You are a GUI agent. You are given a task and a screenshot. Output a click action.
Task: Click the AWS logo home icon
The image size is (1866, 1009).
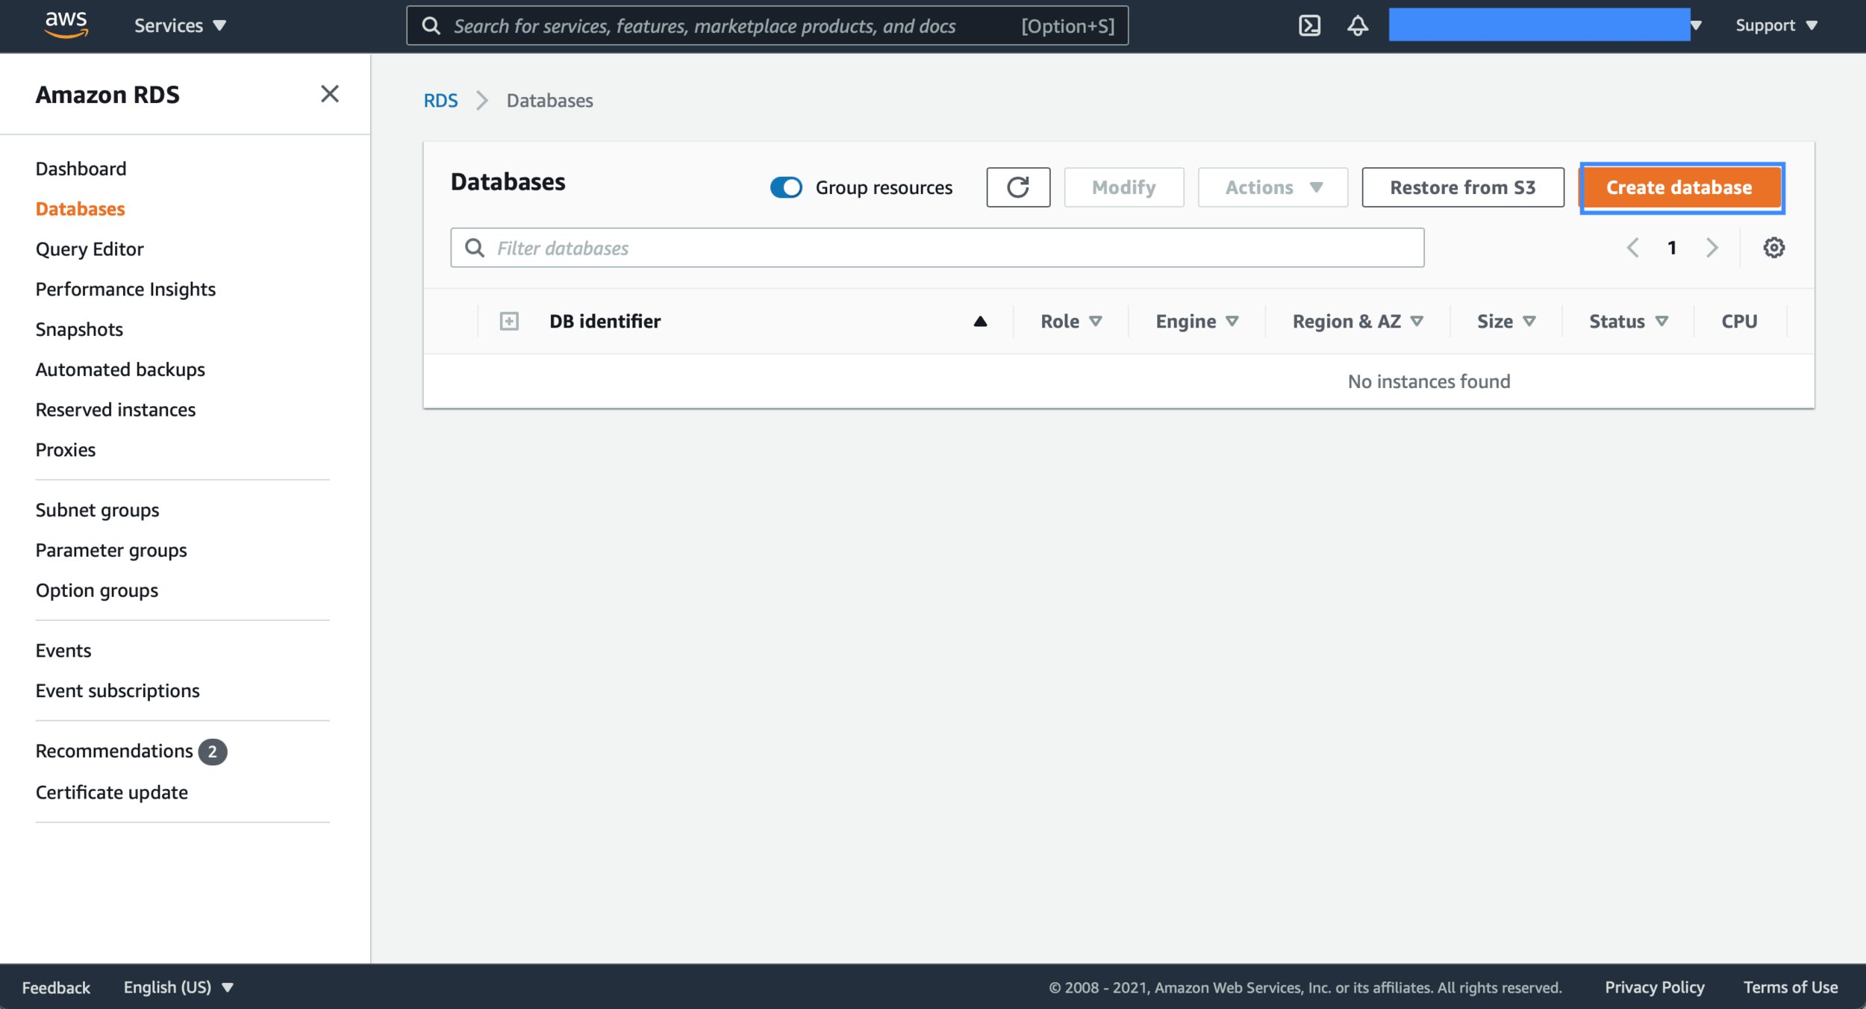coord(66,25)
